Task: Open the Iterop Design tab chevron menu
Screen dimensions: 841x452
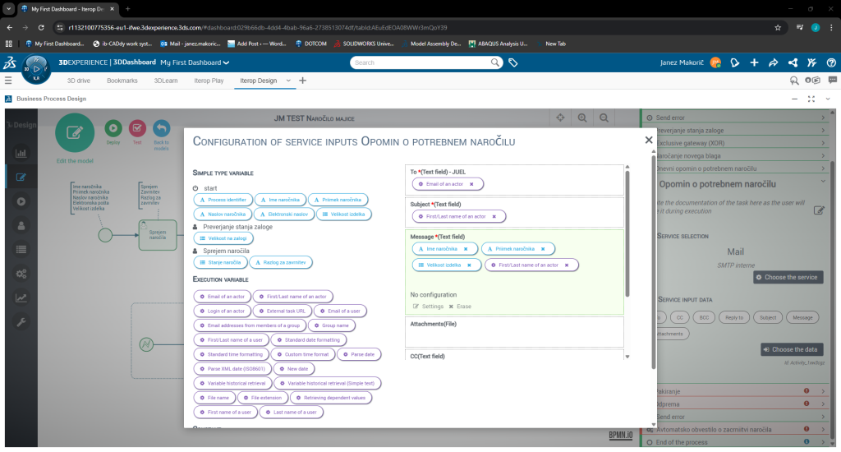Action: pyautogui.click(x=288, y=81)
